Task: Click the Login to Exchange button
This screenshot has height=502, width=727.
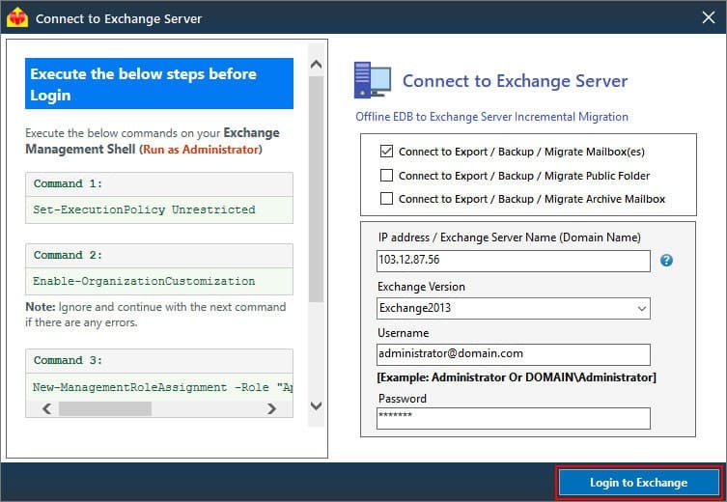Action: pos(638,482)
